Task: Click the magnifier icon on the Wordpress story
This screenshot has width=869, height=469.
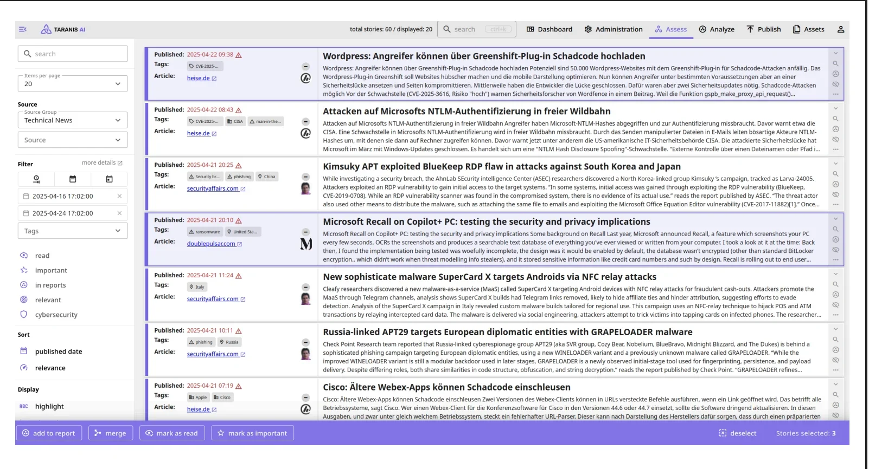Action: tap(835, 64)
